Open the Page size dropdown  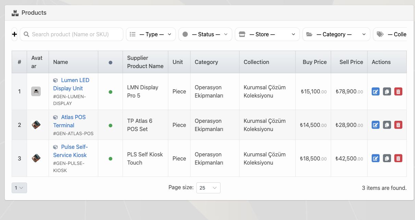[x=208, y=188]
